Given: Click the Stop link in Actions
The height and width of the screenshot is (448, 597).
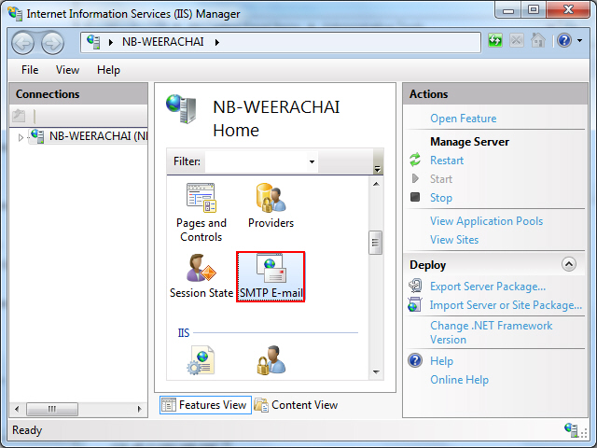Looking at the screenshot, I should 441,198.
